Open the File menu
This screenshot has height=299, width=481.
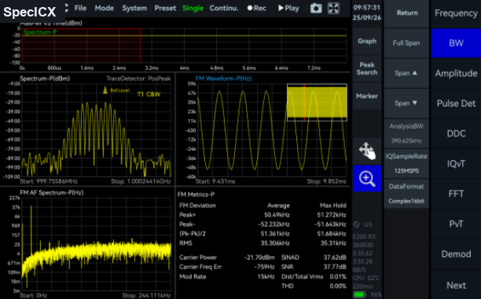80,9
